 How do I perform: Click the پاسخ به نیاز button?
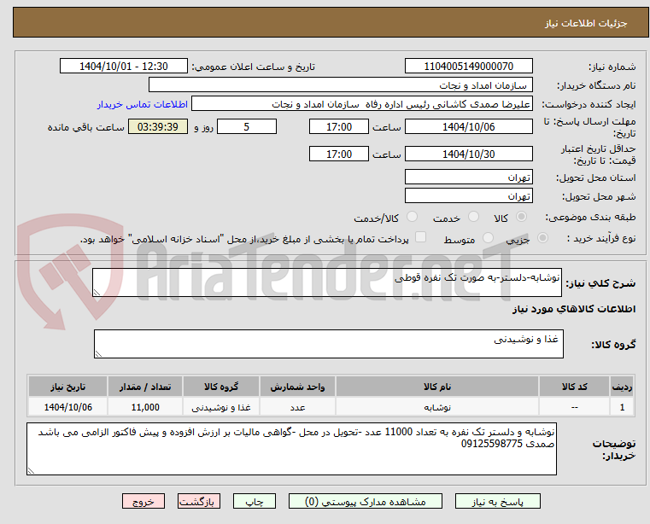(x=498, y=501)
